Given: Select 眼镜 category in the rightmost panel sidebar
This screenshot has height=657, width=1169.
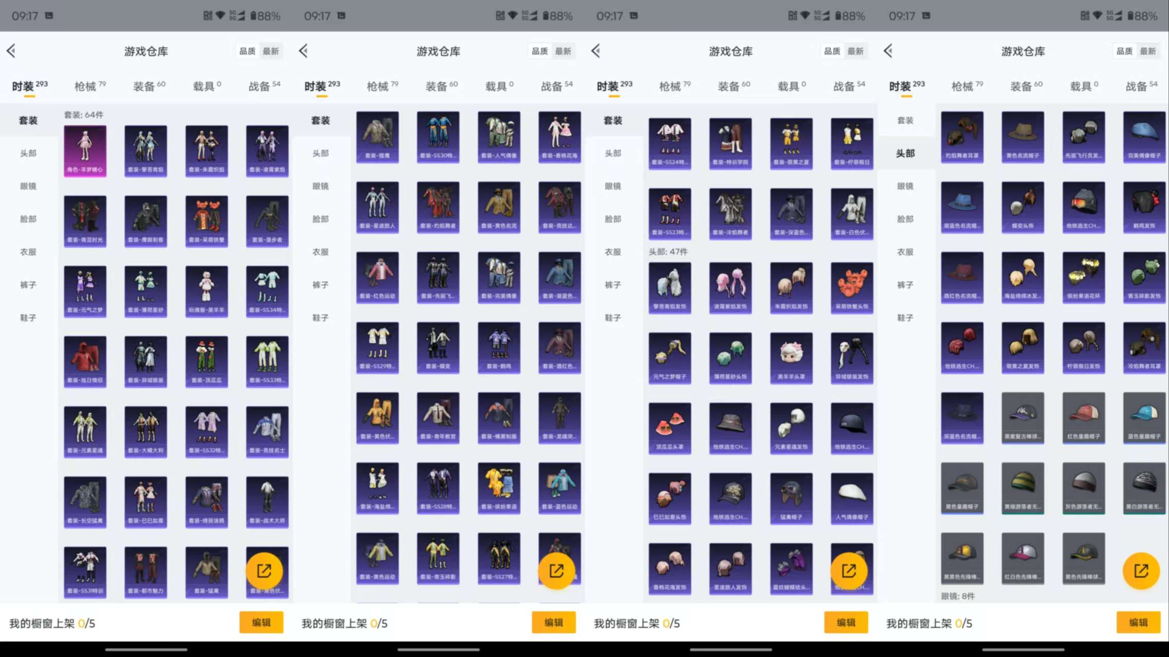Looking at the screenshot, I should click(x=905, y=186).
